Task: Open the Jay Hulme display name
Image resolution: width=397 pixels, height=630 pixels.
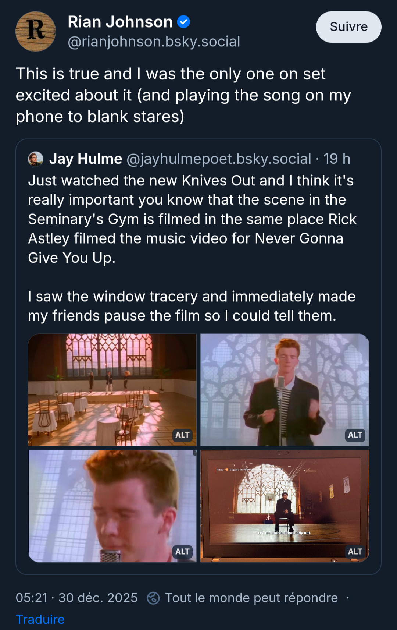Action: 86,159
